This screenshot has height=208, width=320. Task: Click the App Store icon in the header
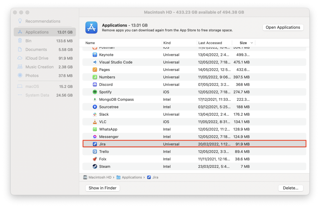(x=91, y=27)
